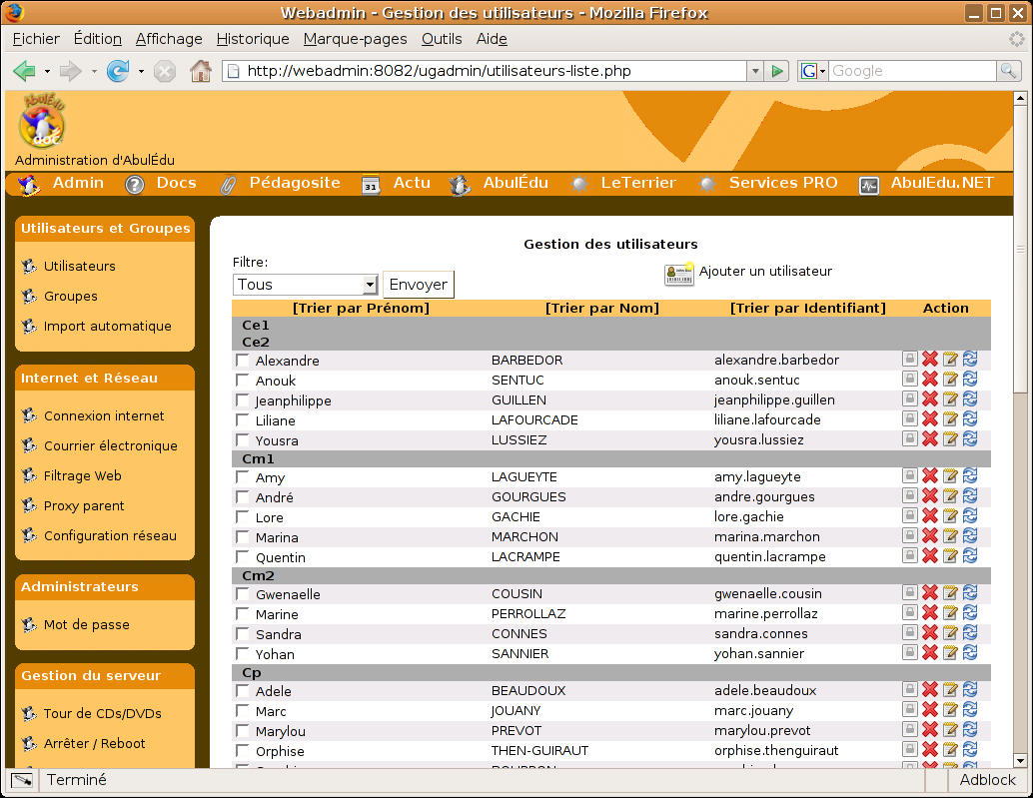The width and height of the screenshot is (1033, 798).
Task: Toggle checkbox next to Amy
Action: pos(243,476)
